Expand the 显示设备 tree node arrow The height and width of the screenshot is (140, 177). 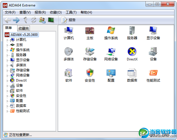click(x=7, y=60)
